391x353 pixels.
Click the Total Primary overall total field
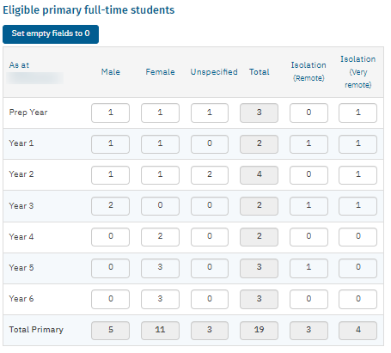coord(259,331)
